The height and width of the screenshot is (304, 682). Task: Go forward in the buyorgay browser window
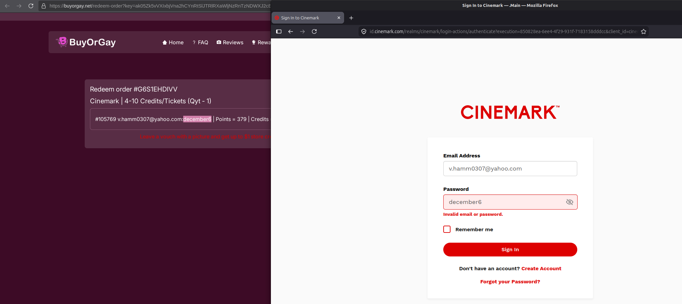[x=19, y=6]
